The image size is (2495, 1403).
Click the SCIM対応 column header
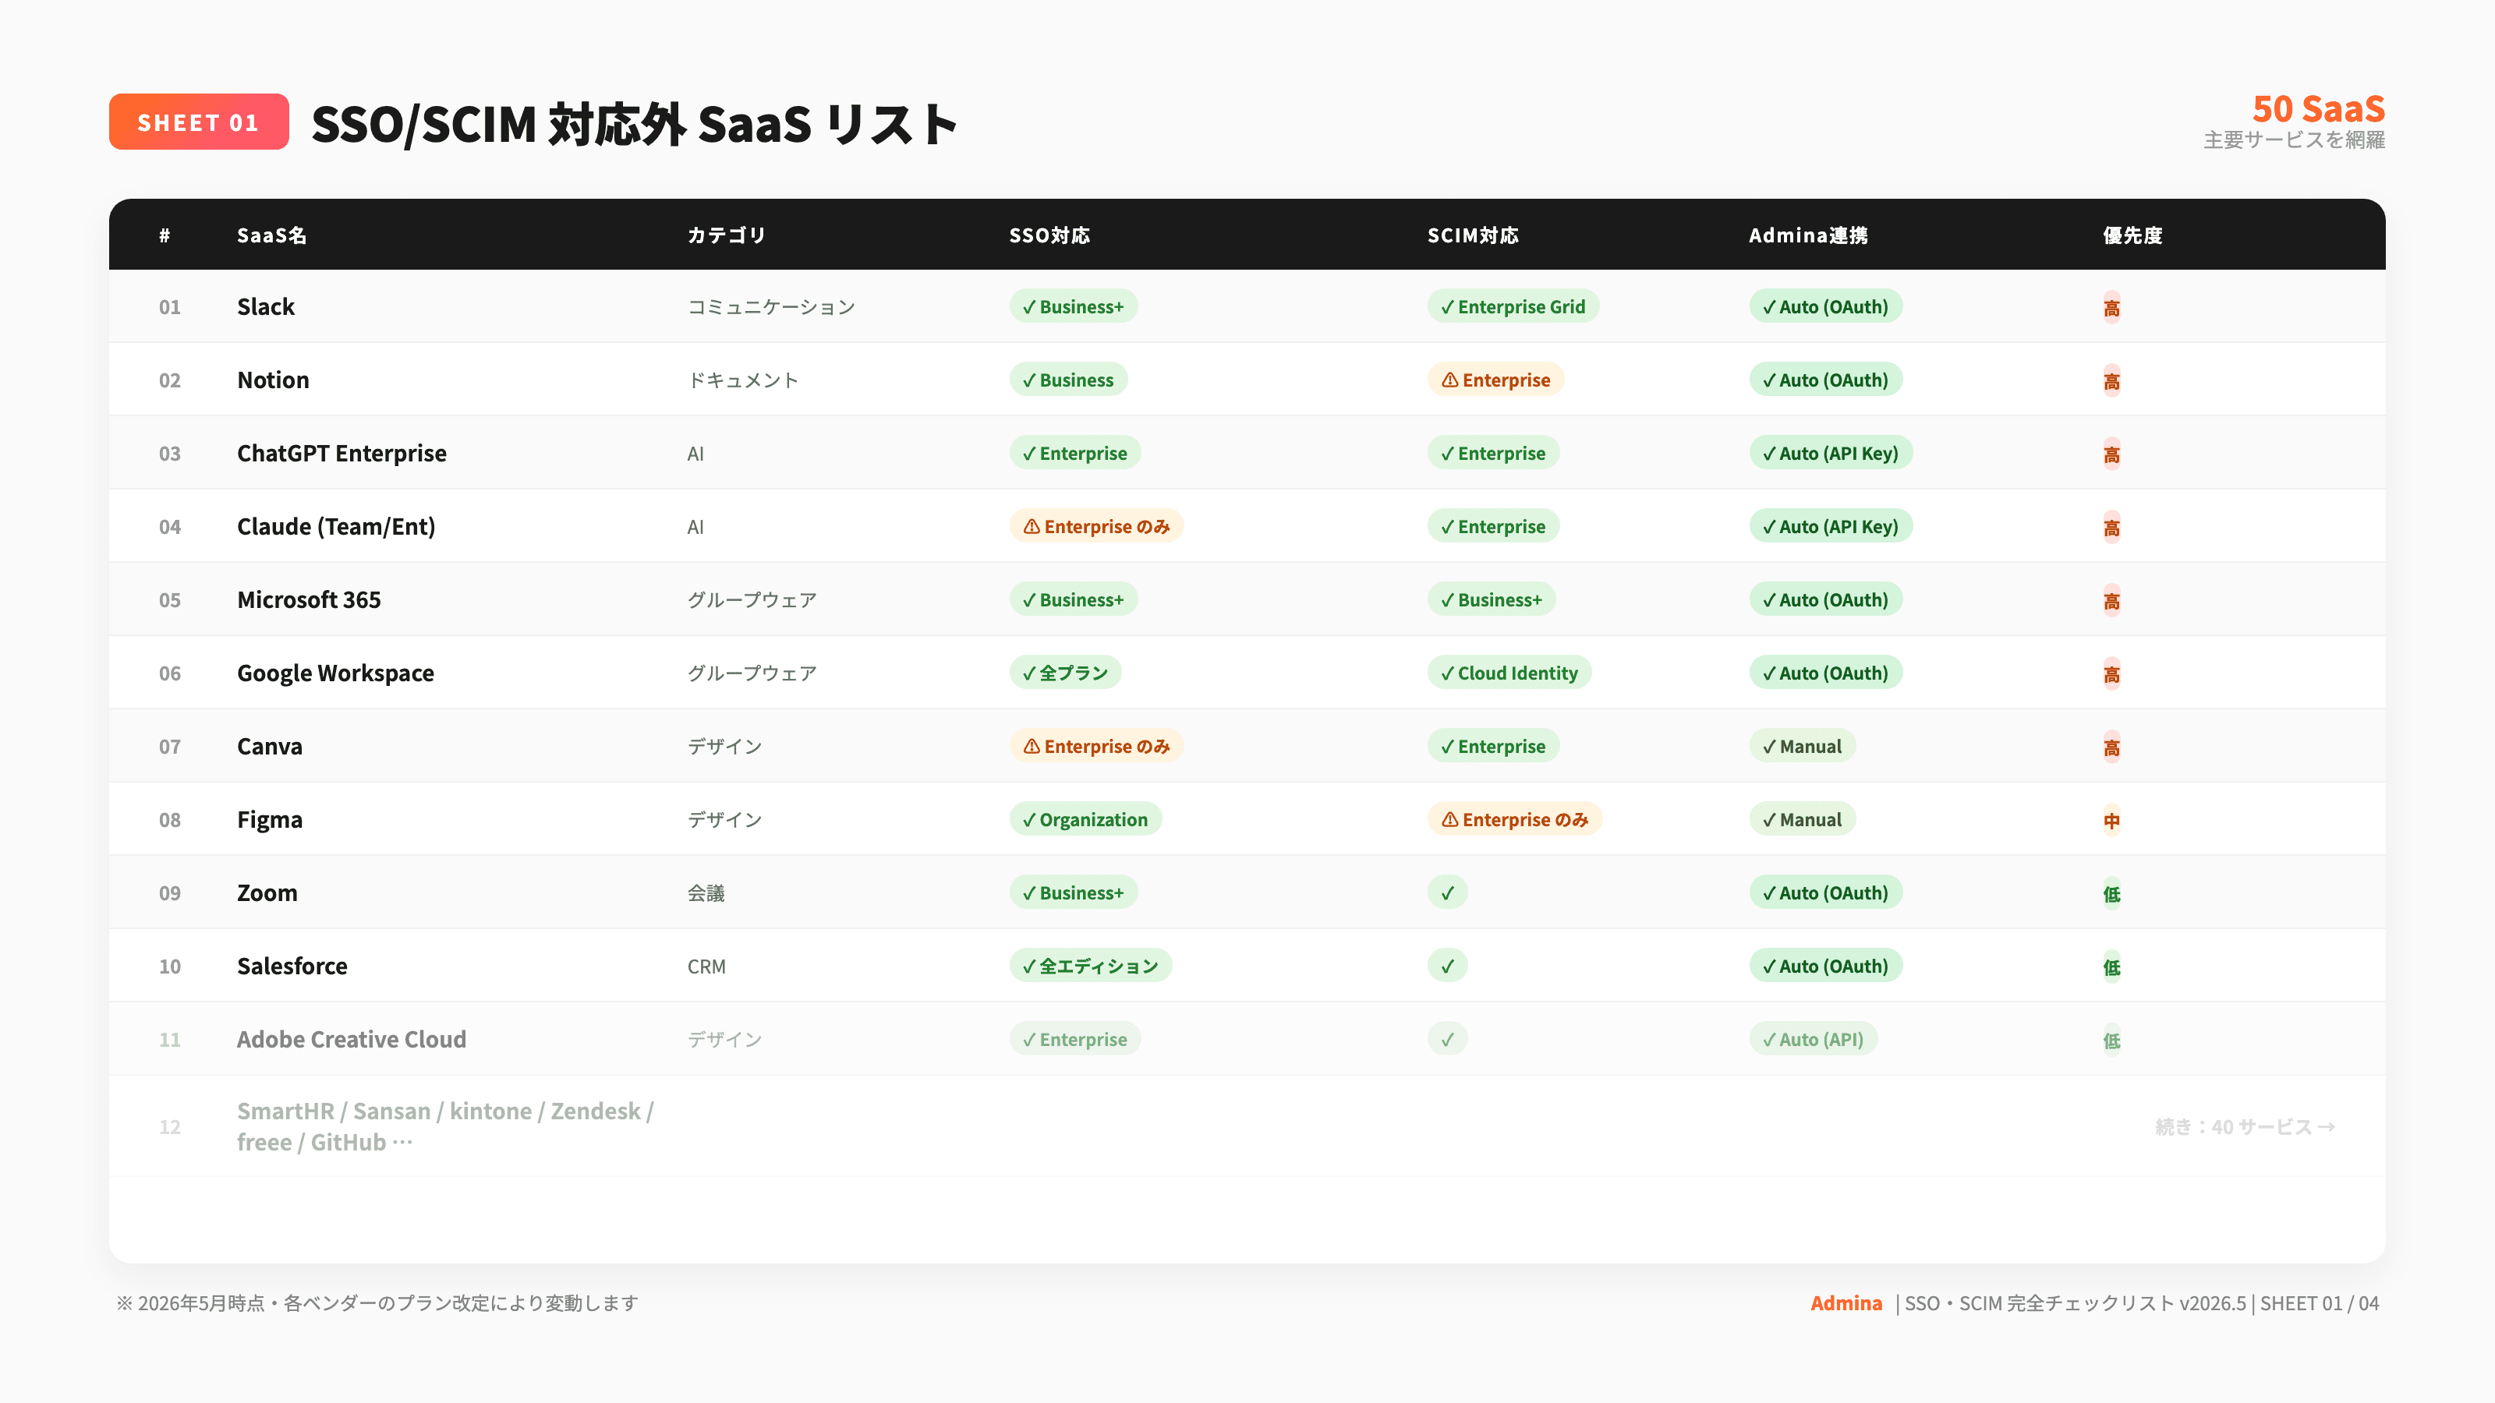point(1473,235)
